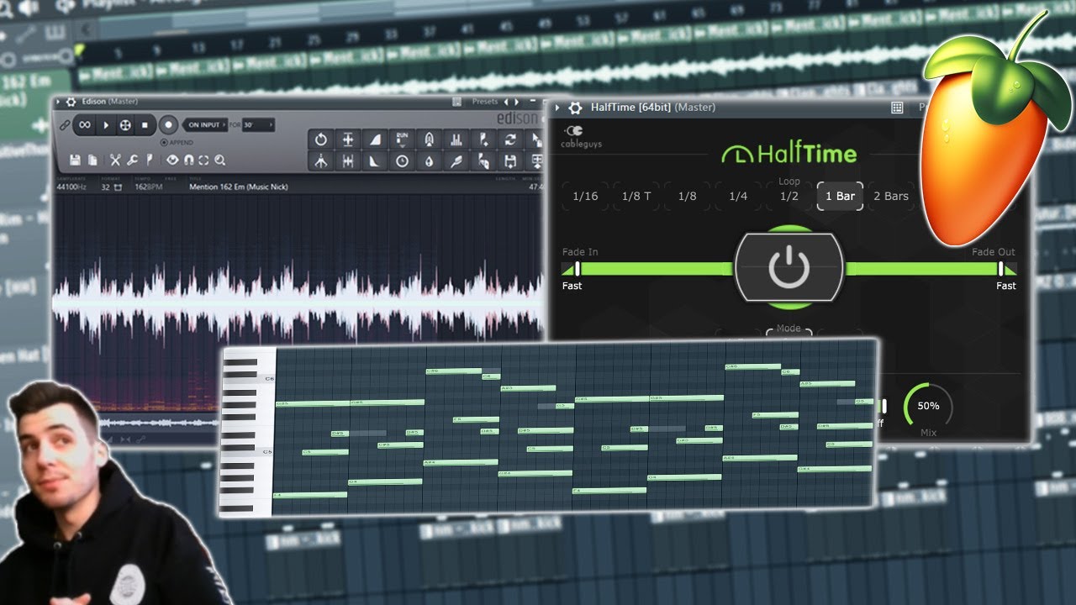1076x605 pixels.
Task: Select the 1/2 loop length
Action: pos(789,196)
